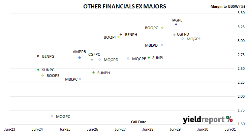The height and width of the screenshot is (134, 246).
Task: Select the Margin to BBSW axis title
Action: [227, 6]
